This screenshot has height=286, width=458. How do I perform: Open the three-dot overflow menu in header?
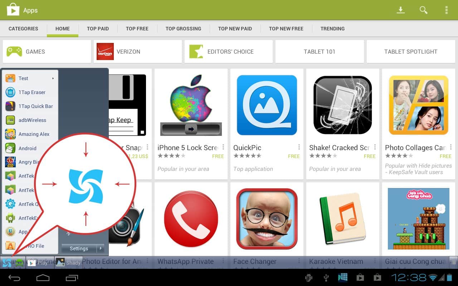point(446,10)
